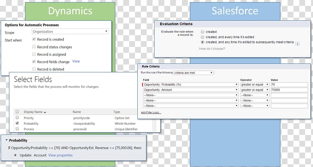Toggle the select-all checkbox in fields header
Viewport: 313px width, 167px height.
click(17, 111)
